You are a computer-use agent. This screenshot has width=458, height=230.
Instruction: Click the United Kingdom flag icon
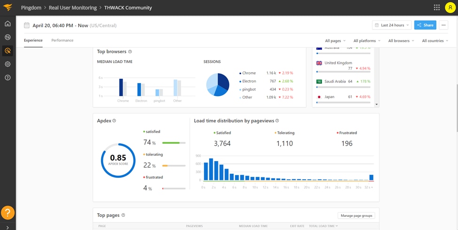(x=319, y=63)
